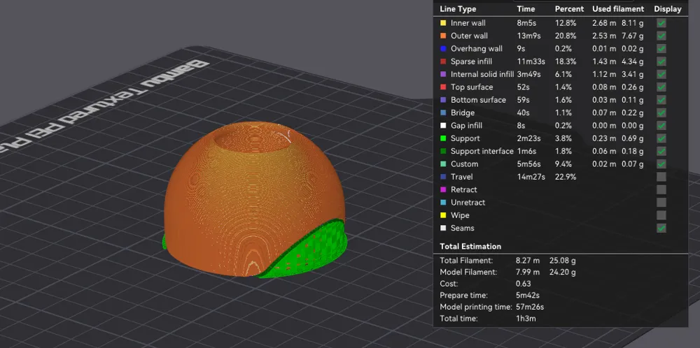Disable Seams display checkbox
This screenshot has width=700, height=348.
(661, 228)
